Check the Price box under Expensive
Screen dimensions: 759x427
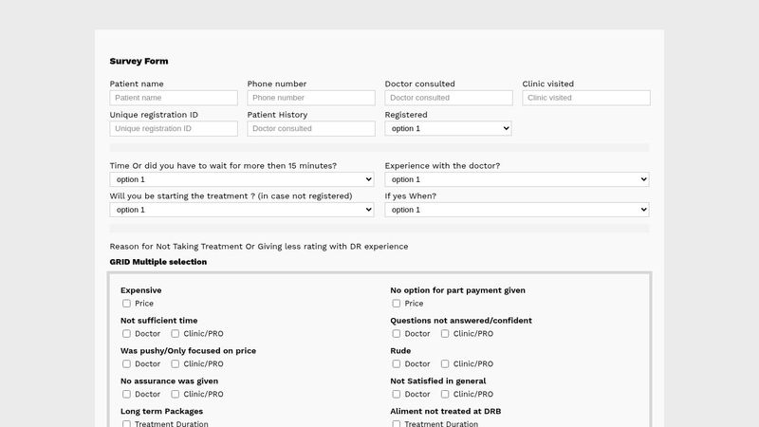[x=127, y=304]
